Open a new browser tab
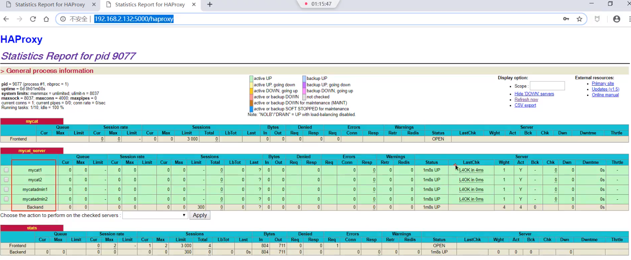Image resolution: width=631 pixels, height=260 pixels. click(x=209, y=5)
